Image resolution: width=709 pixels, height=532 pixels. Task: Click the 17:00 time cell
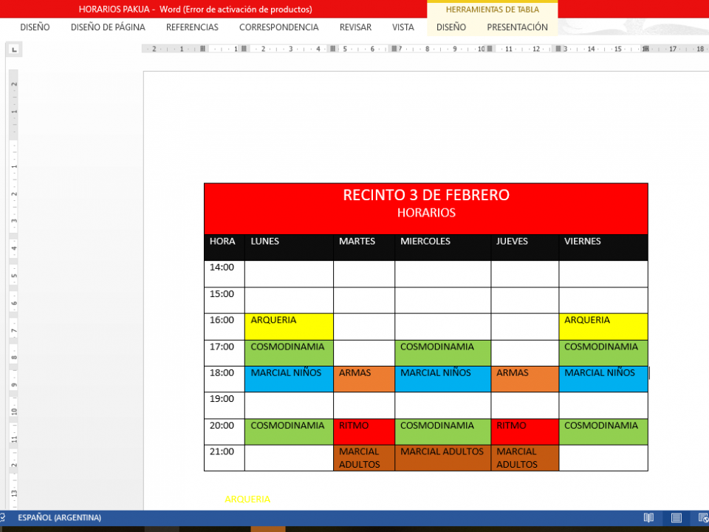(x=225, y=353)
